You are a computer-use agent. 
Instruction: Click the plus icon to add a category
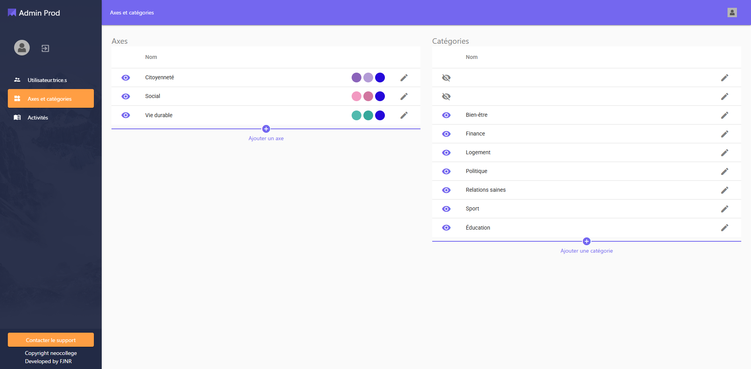tap(587, 241)
